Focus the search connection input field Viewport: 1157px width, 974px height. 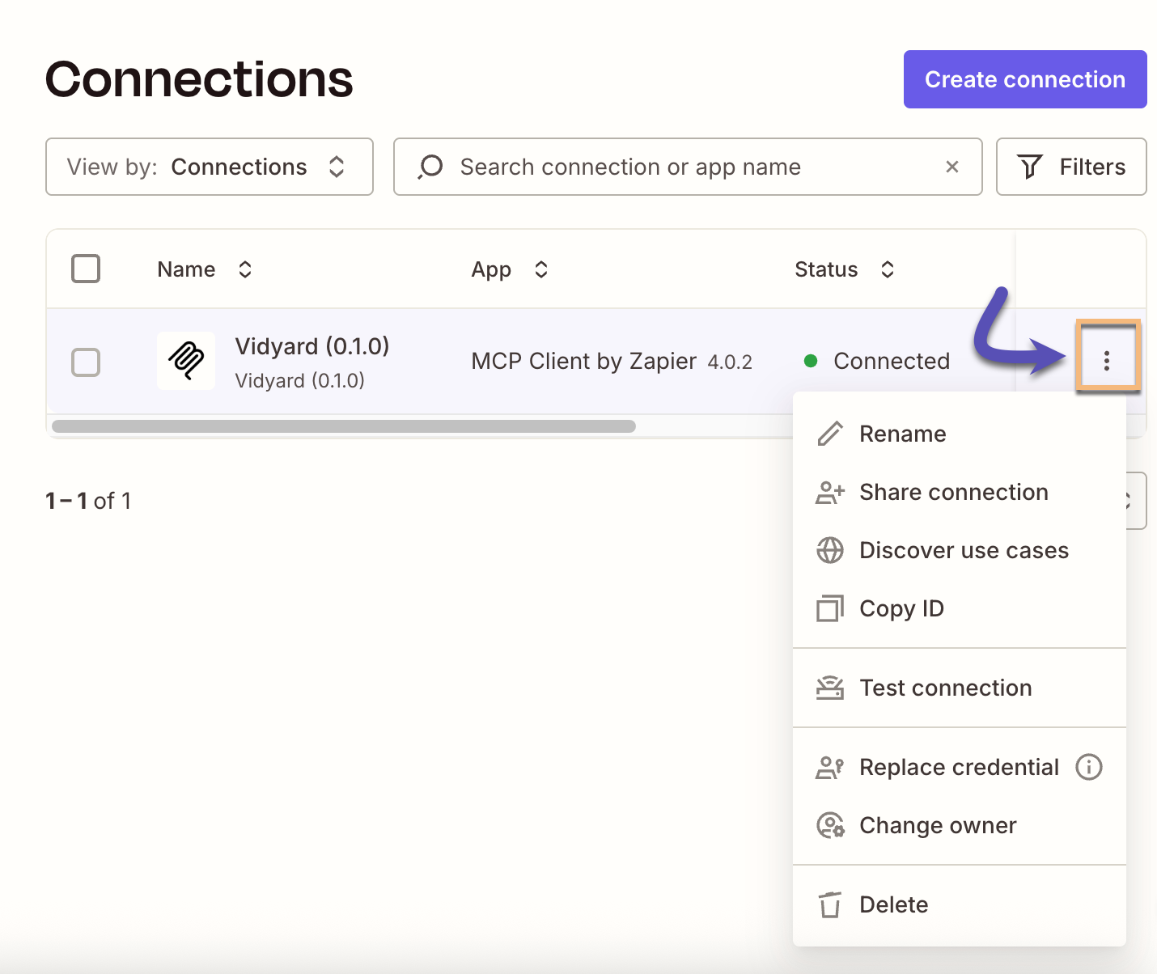click(x=688, y=167)
